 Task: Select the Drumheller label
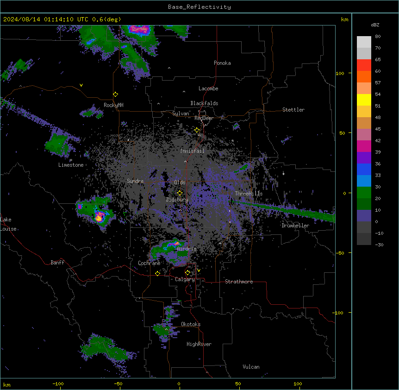coord(295,226)
